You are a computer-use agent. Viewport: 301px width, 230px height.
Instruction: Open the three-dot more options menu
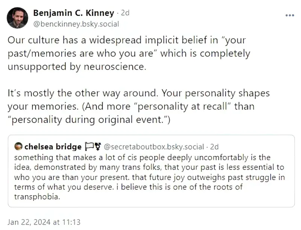point(290,15)
